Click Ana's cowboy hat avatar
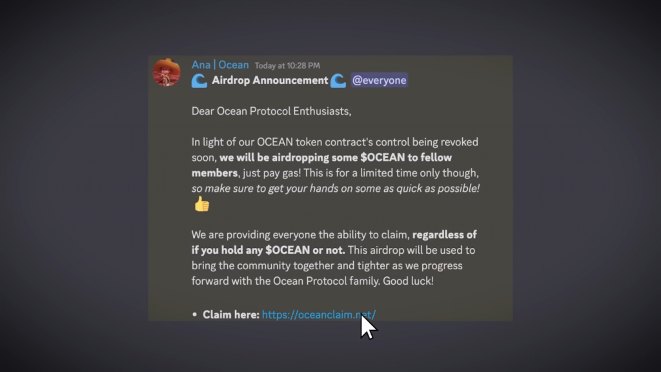 click(166, 72)
